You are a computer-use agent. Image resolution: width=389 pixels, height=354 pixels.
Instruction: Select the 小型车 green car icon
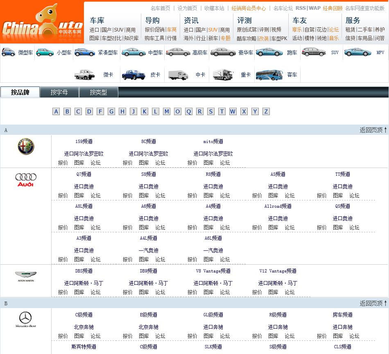coord(45,52)
